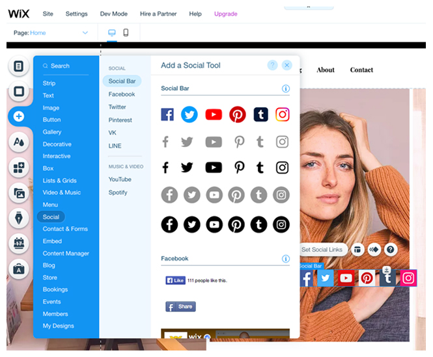The image size is (433, 357).
Task: Open the Spotify subcategory
Action: (118, 192)
